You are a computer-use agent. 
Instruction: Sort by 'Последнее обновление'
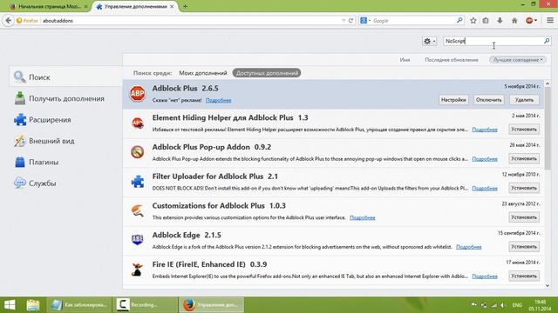click(452, 60)
